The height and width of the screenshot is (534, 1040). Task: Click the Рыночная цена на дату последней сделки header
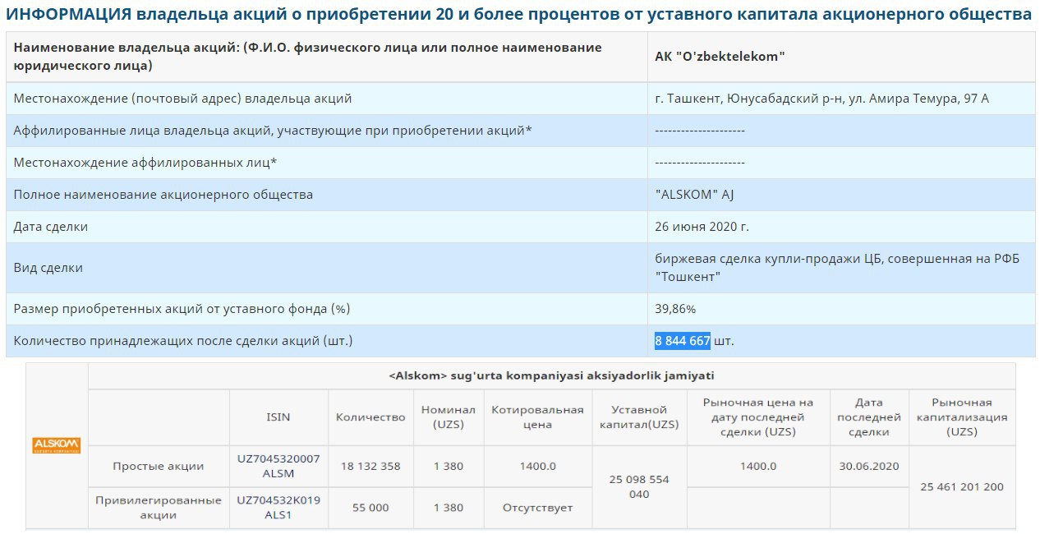tap(758, 417)
